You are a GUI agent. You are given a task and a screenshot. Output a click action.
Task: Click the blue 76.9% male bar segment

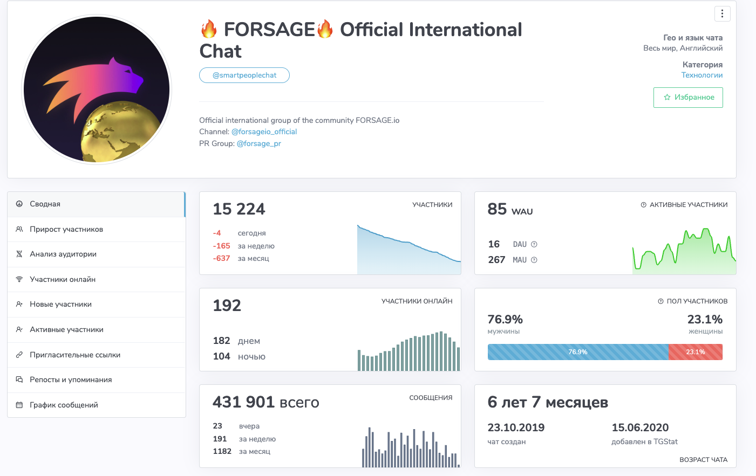[578, 352]
